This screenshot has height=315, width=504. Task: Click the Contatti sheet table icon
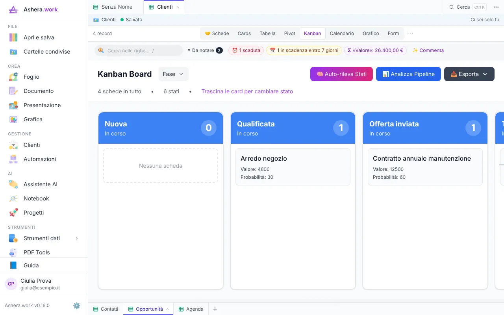96,309
